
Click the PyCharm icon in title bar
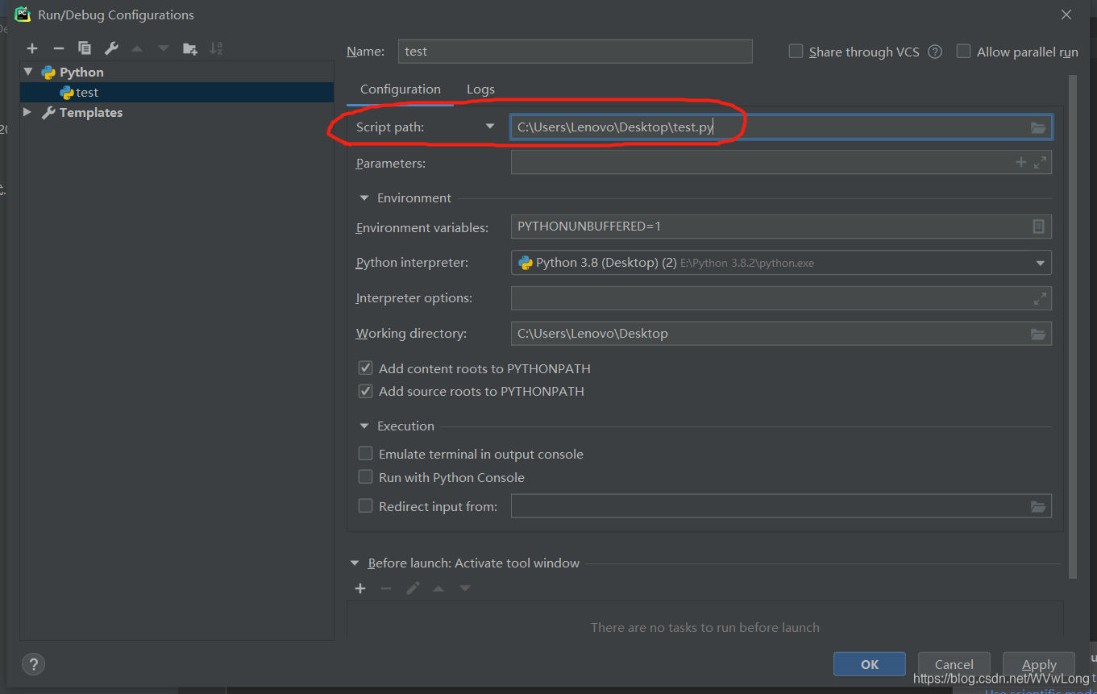23,14
